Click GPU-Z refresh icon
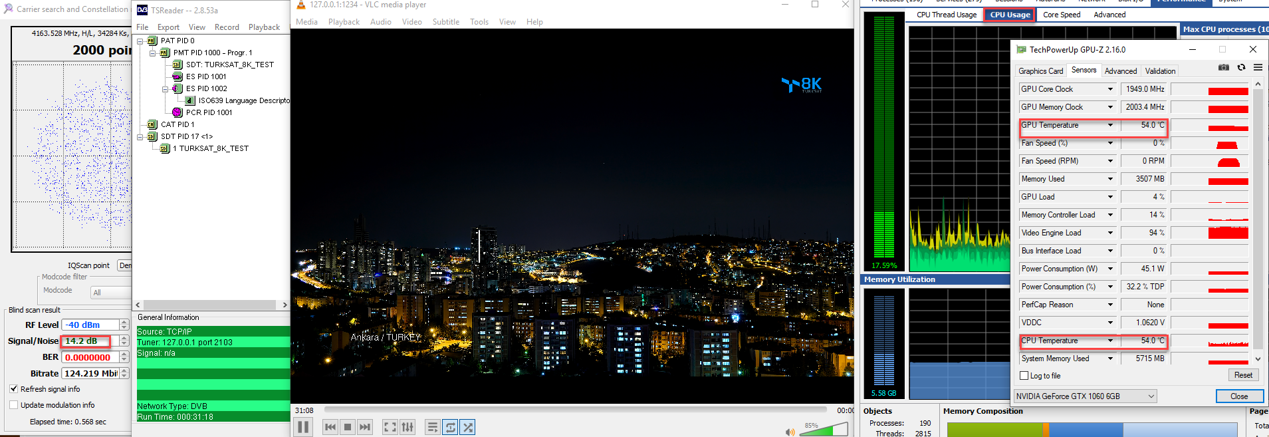 1241,67
